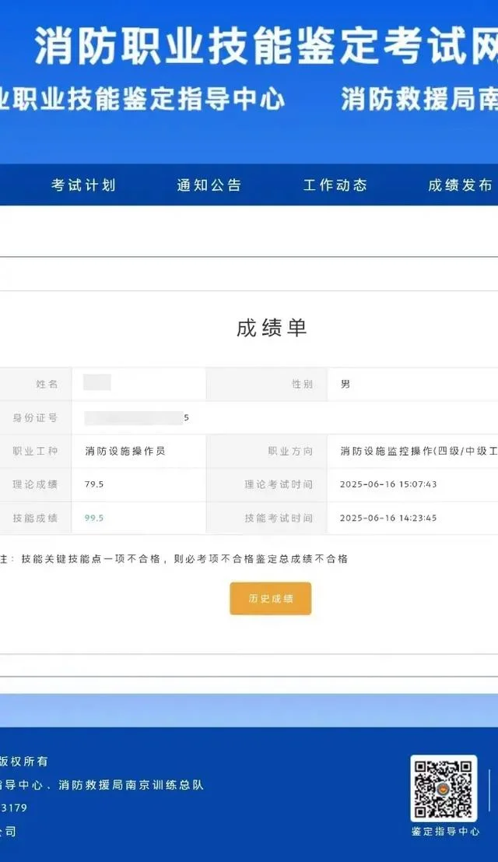498x862 pixels.
Task: Open the 工作动态 menu item
Action: pos(335,185)
